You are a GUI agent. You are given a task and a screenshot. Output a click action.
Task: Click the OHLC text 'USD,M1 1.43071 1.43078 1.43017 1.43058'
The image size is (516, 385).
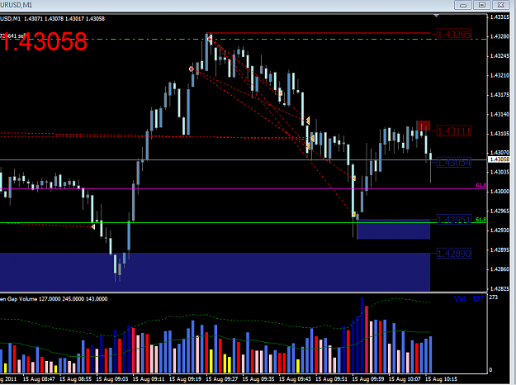coord(52,19)
